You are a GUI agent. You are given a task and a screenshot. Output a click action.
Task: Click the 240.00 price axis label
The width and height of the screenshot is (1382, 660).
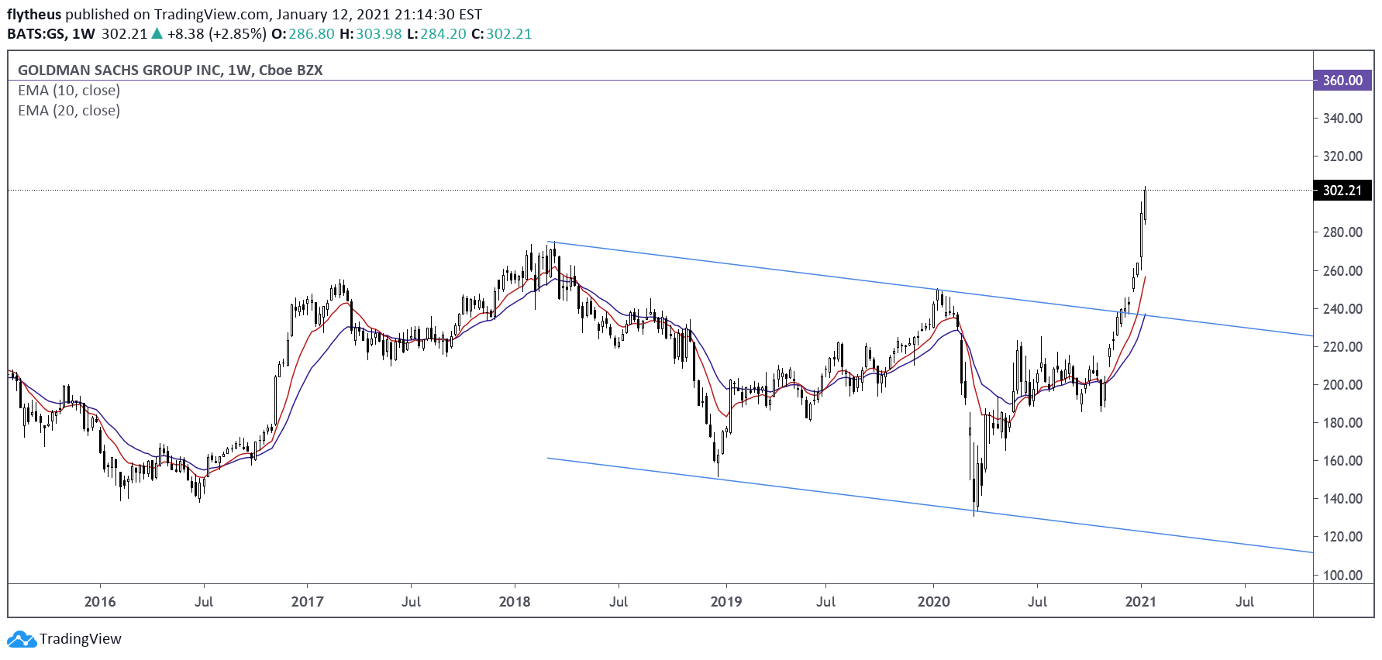pos(1342,309)
